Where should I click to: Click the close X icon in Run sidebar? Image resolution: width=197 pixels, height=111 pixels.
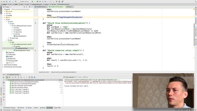tap(4, 100)
